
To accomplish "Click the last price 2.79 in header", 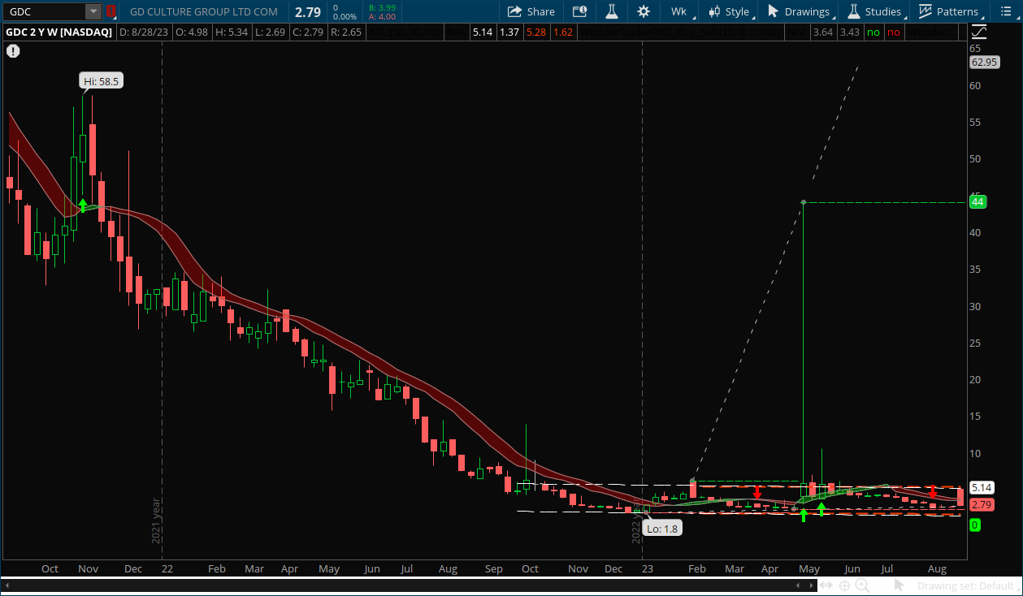I will click(308, 11).
